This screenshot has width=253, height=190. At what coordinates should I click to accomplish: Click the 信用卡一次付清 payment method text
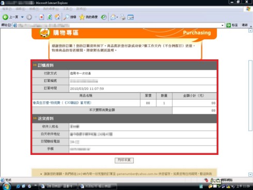coord(80,73)
